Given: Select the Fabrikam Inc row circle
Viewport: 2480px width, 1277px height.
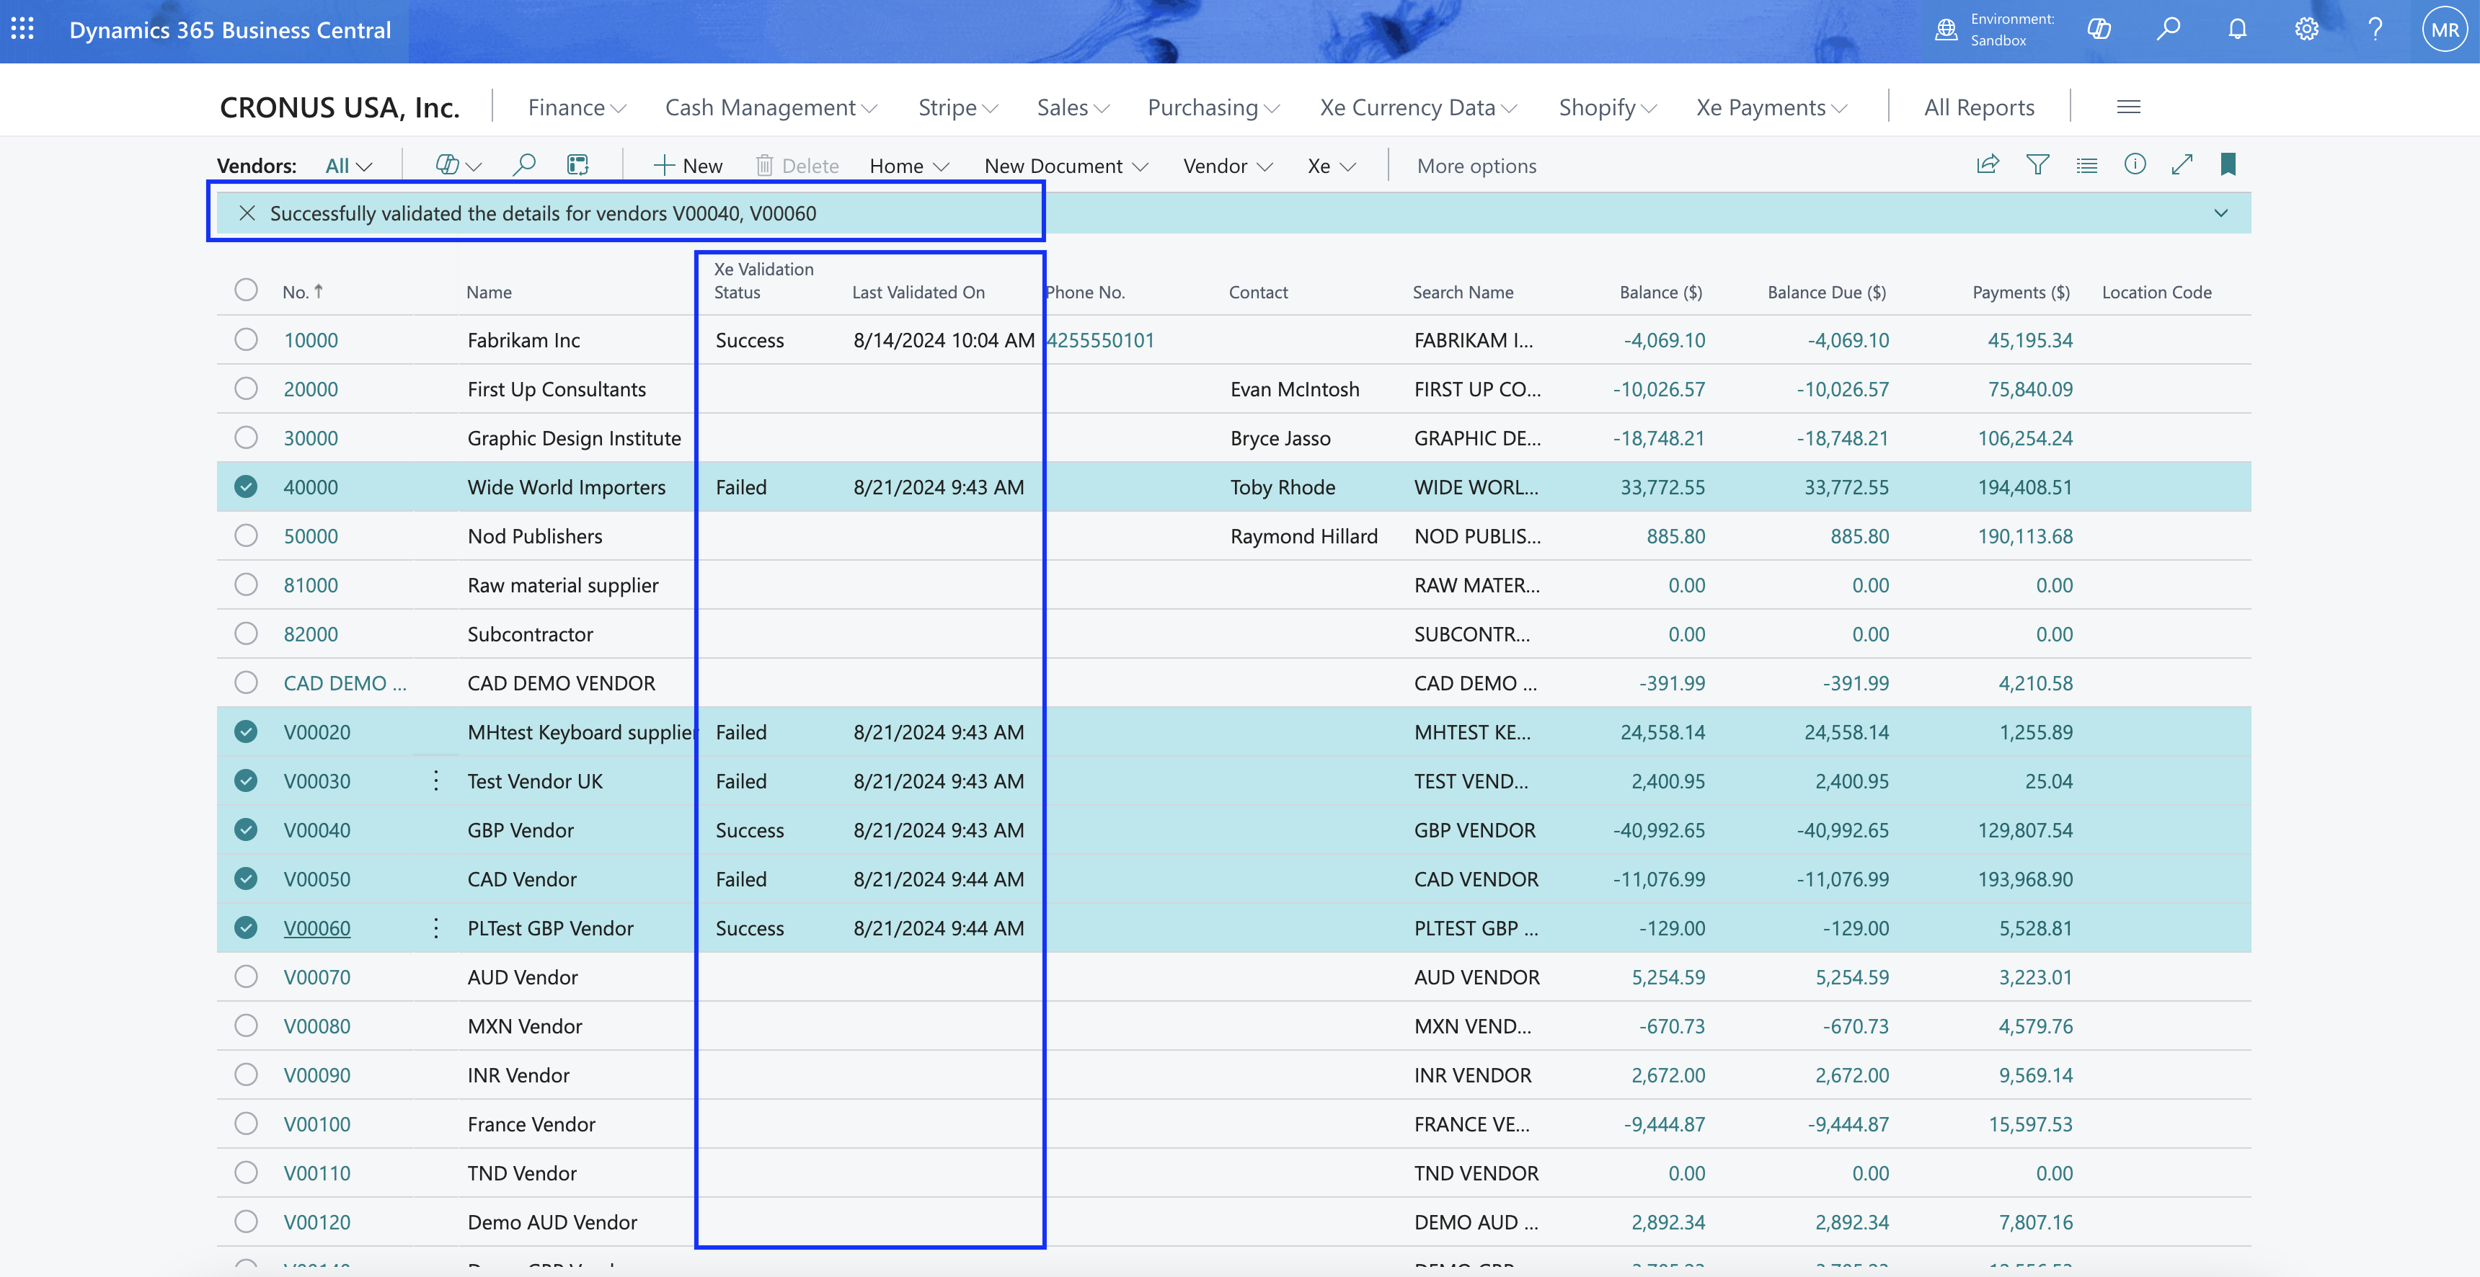Looking at the screenshot, I should [246, 339].
